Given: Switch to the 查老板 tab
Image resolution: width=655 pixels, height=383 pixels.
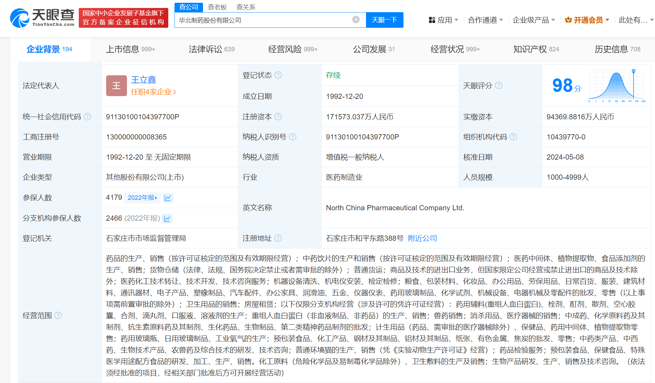Looking at the screenshot, I should tap(217, 7).
